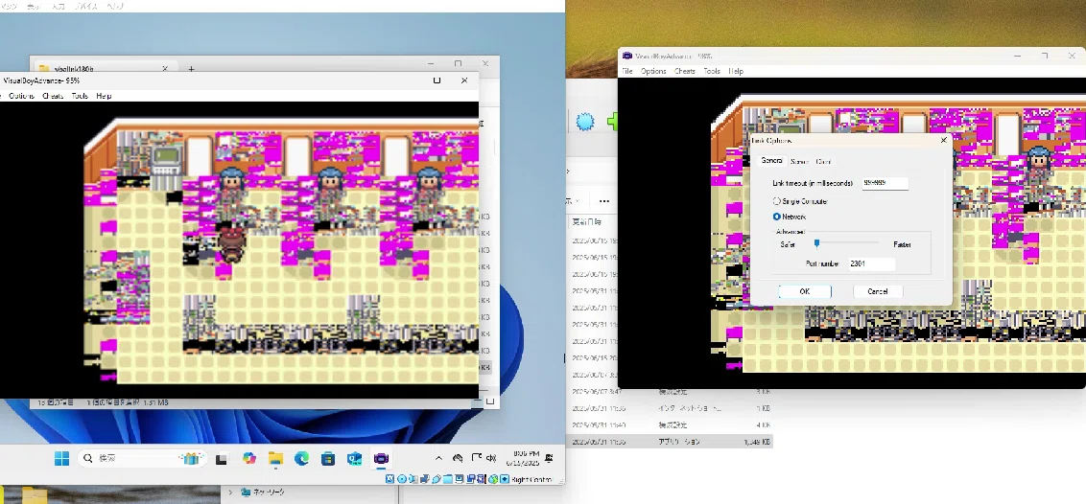Select the アプリケーション 1,349 KB file row
Screen dimensions: 1086x504
(x=669, y=441)
